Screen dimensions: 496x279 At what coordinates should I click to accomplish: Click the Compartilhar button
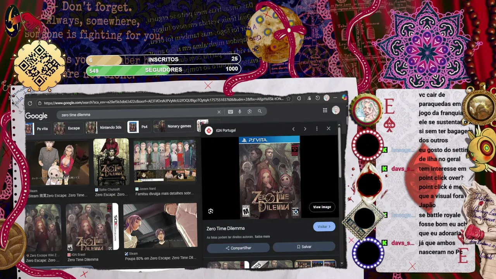click(x=238, y=248)
